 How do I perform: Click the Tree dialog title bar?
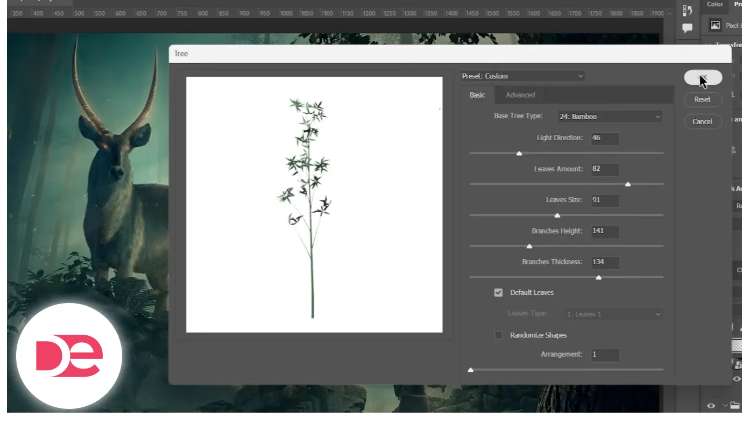pyautogui.click(x=450, y=54)
